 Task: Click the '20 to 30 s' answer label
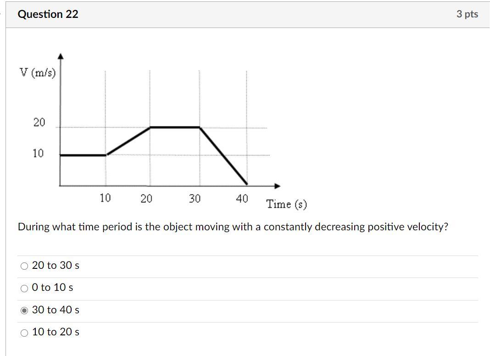pyautogui.click(x=56, y=265)
